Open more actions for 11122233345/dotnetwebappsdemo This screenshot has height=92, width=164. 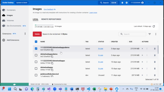pyautogui.click(x=147, y=49)
